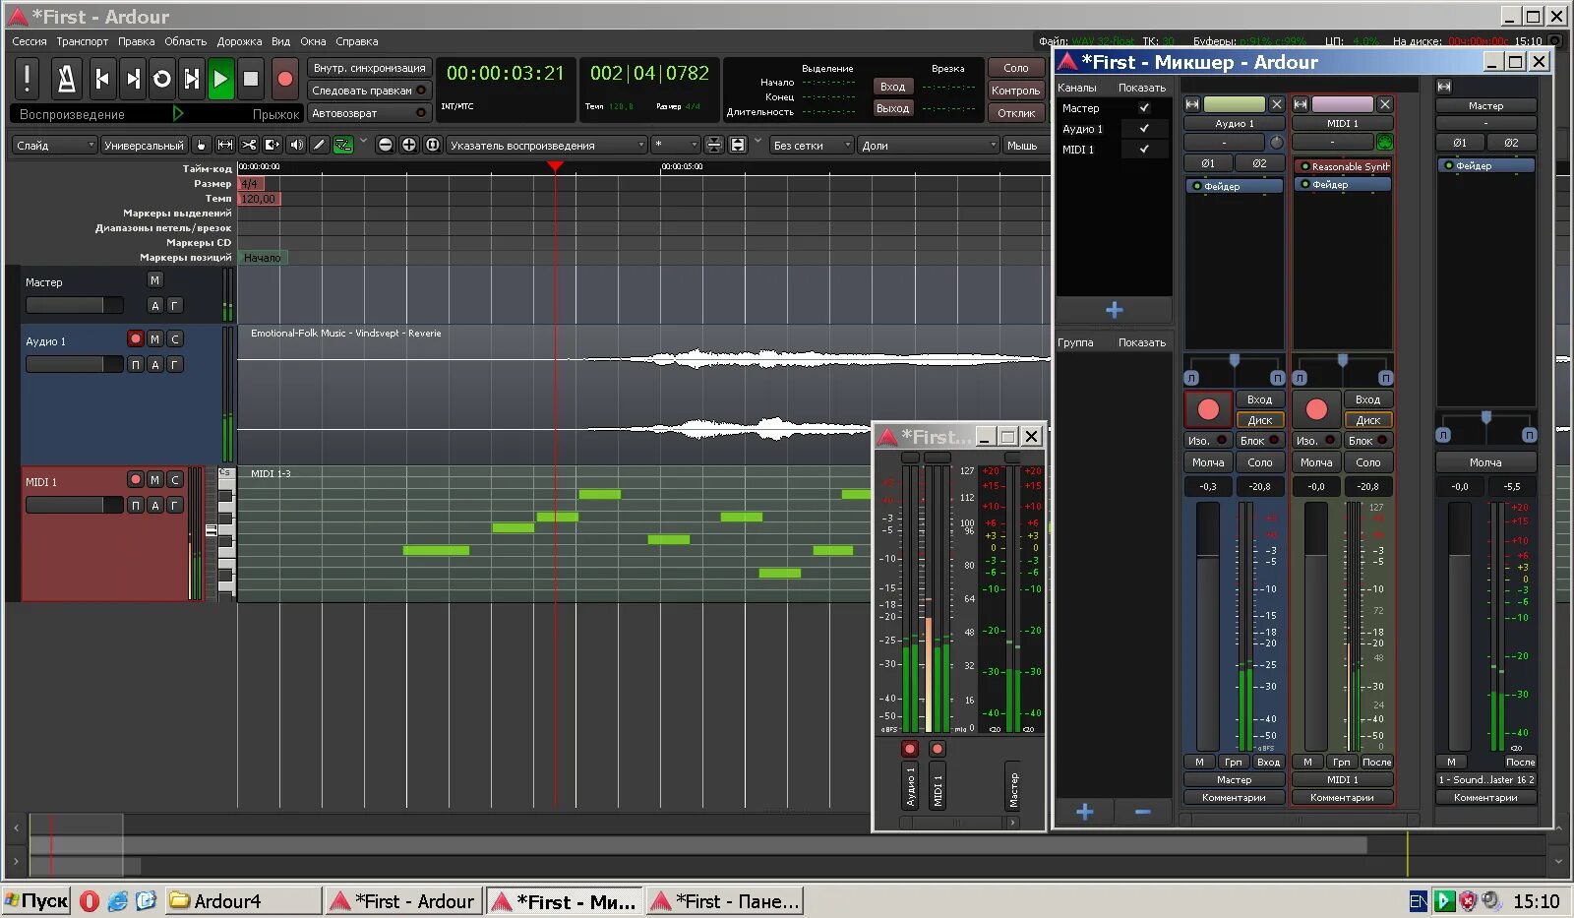Image resolution: width=1574 pixels, height=918 pixels.
Task: Mute the Аудио 1 track in editor
Action: [155, 339]
